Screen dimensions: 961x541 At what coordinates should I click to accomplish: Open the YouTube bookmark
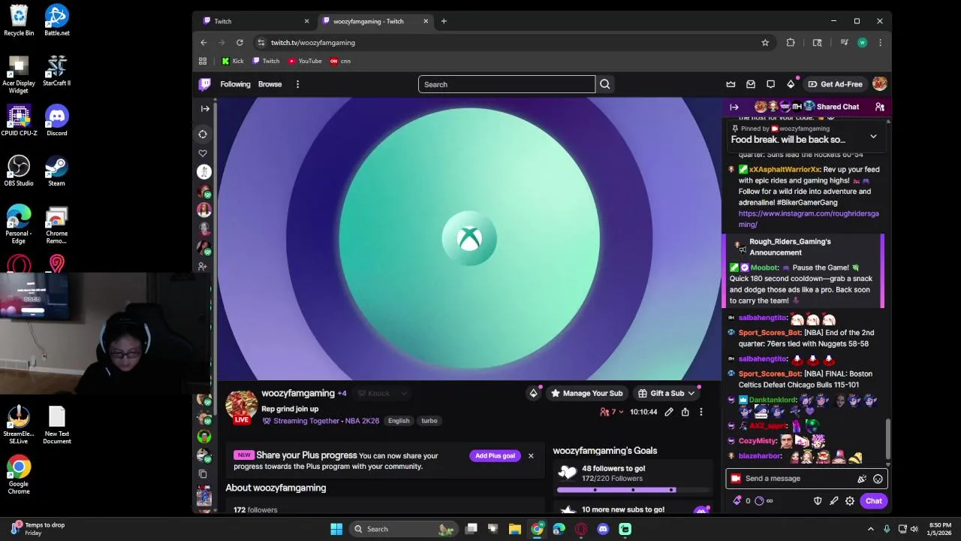pyautogui.click(x=305, y=61)
